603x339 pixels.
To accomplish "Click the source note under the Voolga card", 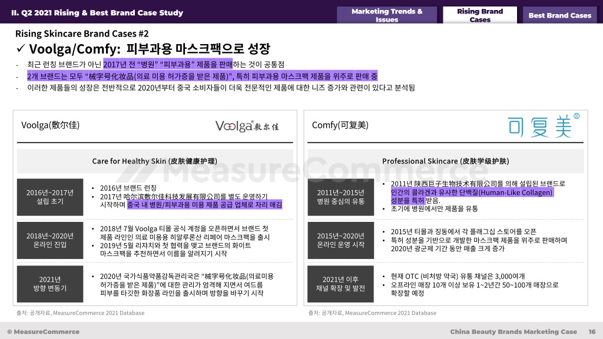I will (x=80, y=313).
